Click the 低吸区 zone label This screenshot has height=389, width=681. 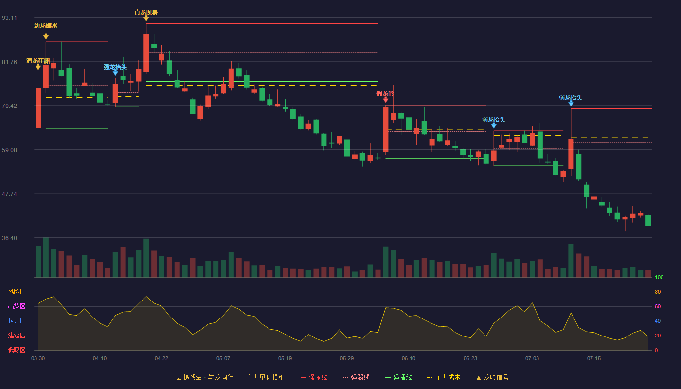tap(17, 350)
